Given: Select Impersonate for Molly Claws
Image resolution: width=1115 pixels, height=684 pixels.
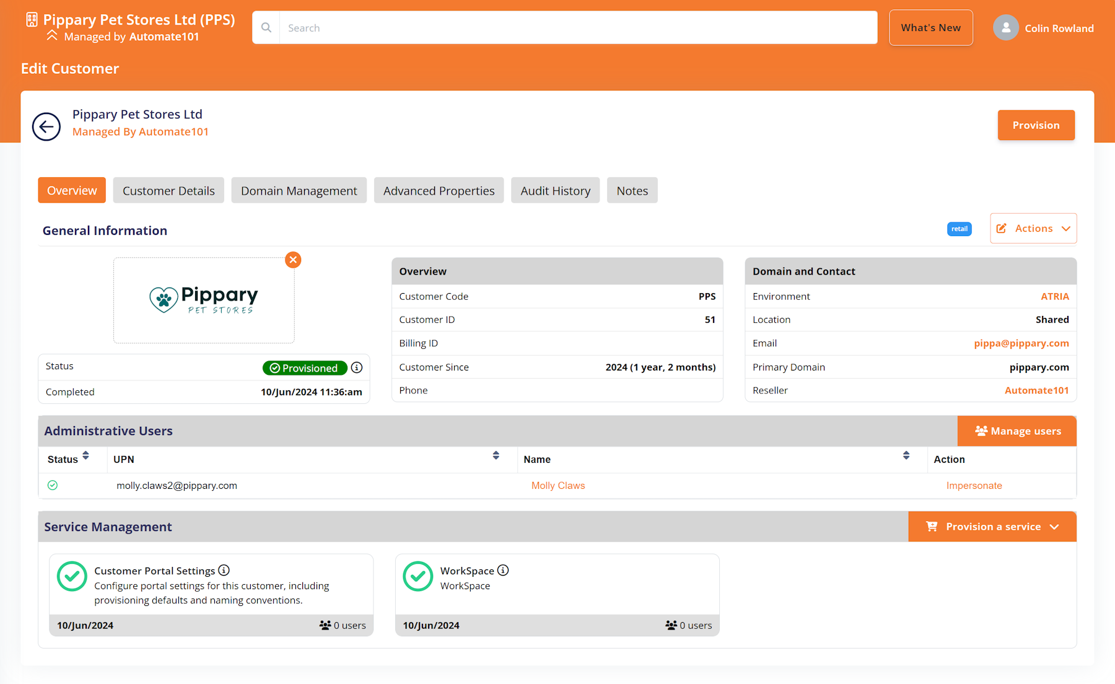Looking at the screenshot, I should coord(974,485).
